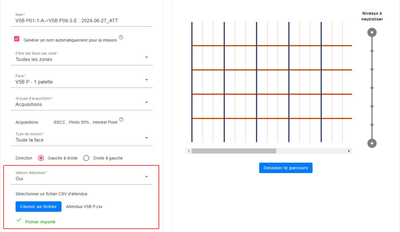Click help icon beside automatic name option

[121, 37]
